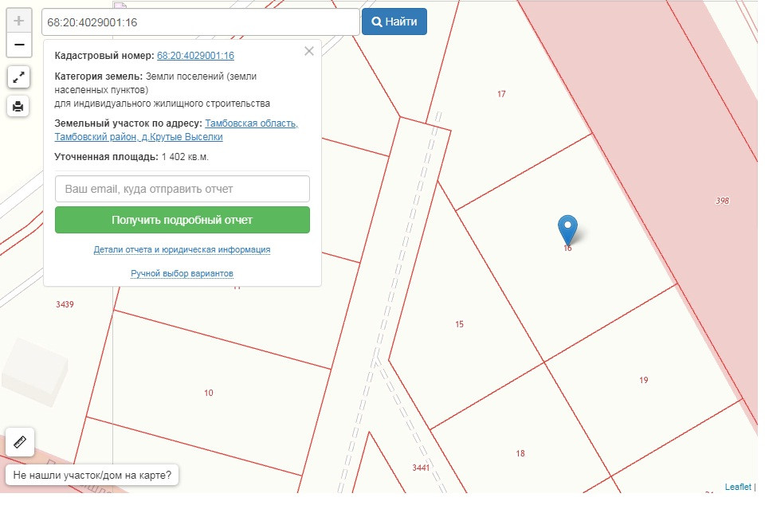The height and width of the screenshot is (513, 765).
Task: Open the Тамбовская область address link
Action: [251, 123]
